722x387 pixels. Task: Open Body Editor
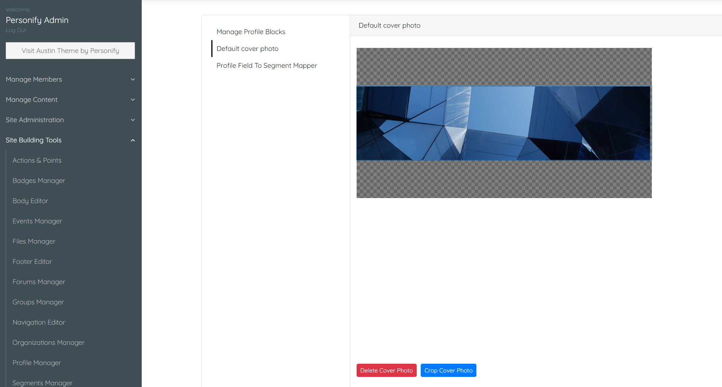click(x=30, y=201)
